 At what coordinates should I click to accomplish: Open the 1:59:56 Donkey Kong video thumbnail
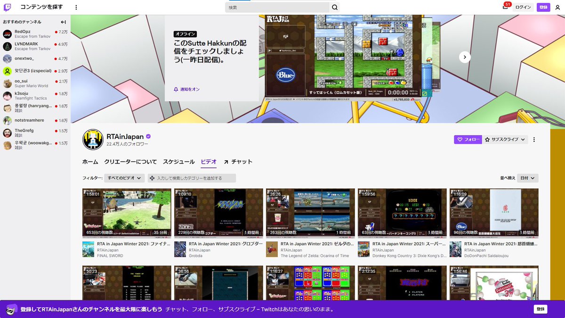click(402, 213)
